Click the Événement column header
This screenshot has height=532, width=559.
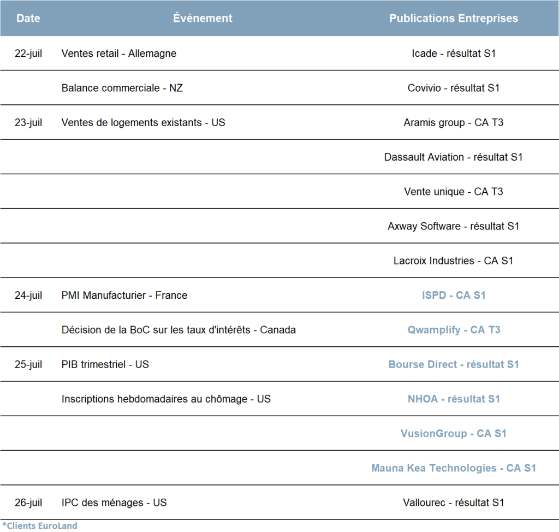pos(203,18)
